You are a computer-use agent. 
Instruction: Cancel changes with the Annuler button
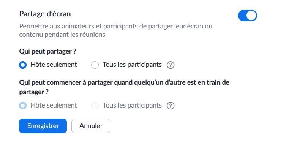tap(91, 126)
